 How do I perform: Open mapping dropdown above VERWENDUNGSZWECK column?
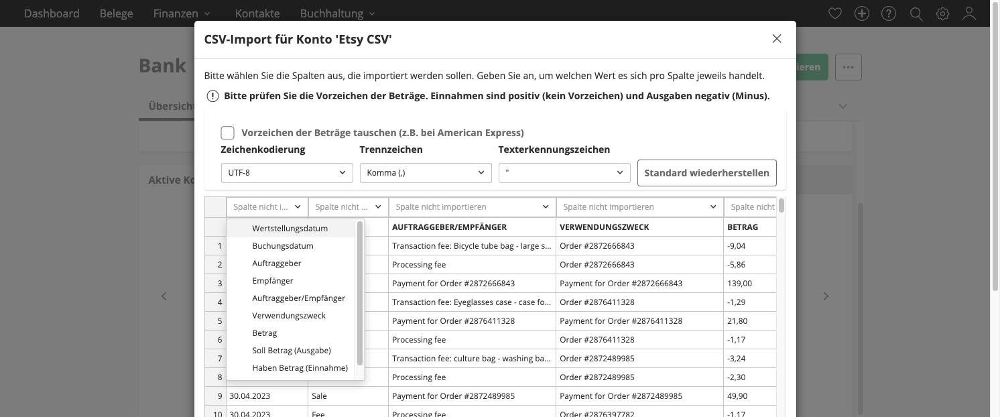pos(640,207)
